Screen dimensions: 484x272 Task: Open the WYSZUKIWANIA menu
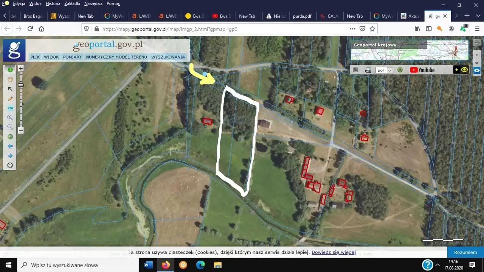pos(168,57)
